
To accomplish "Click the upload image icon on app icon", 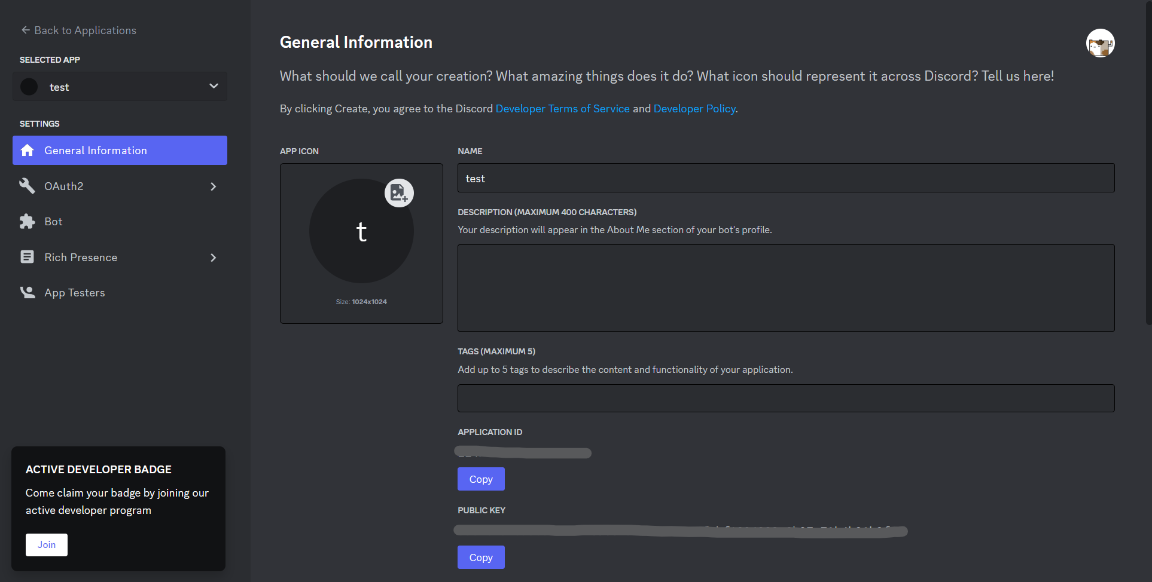I will point(399,193).
